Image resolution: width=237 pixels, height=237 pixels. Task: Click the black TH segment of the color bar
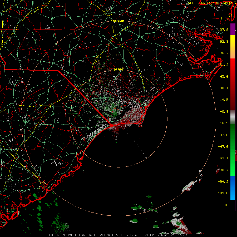[233, 205]
